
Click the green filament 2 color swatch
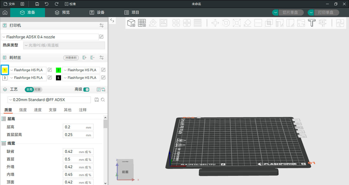pyautogui.click(x=59, y=70)
